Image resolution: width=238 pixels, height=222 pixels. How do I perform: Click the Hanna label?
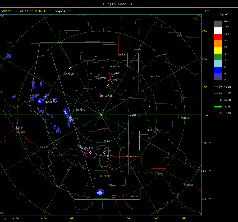click(185, 118)
